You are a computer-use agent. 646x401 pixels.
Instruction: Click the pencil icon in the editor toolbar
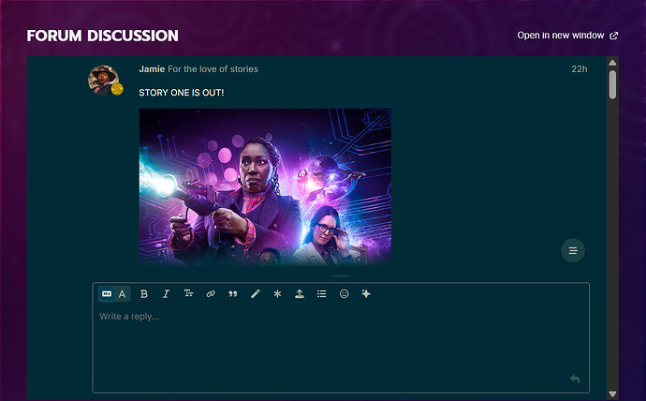click(x=255, y=294)
